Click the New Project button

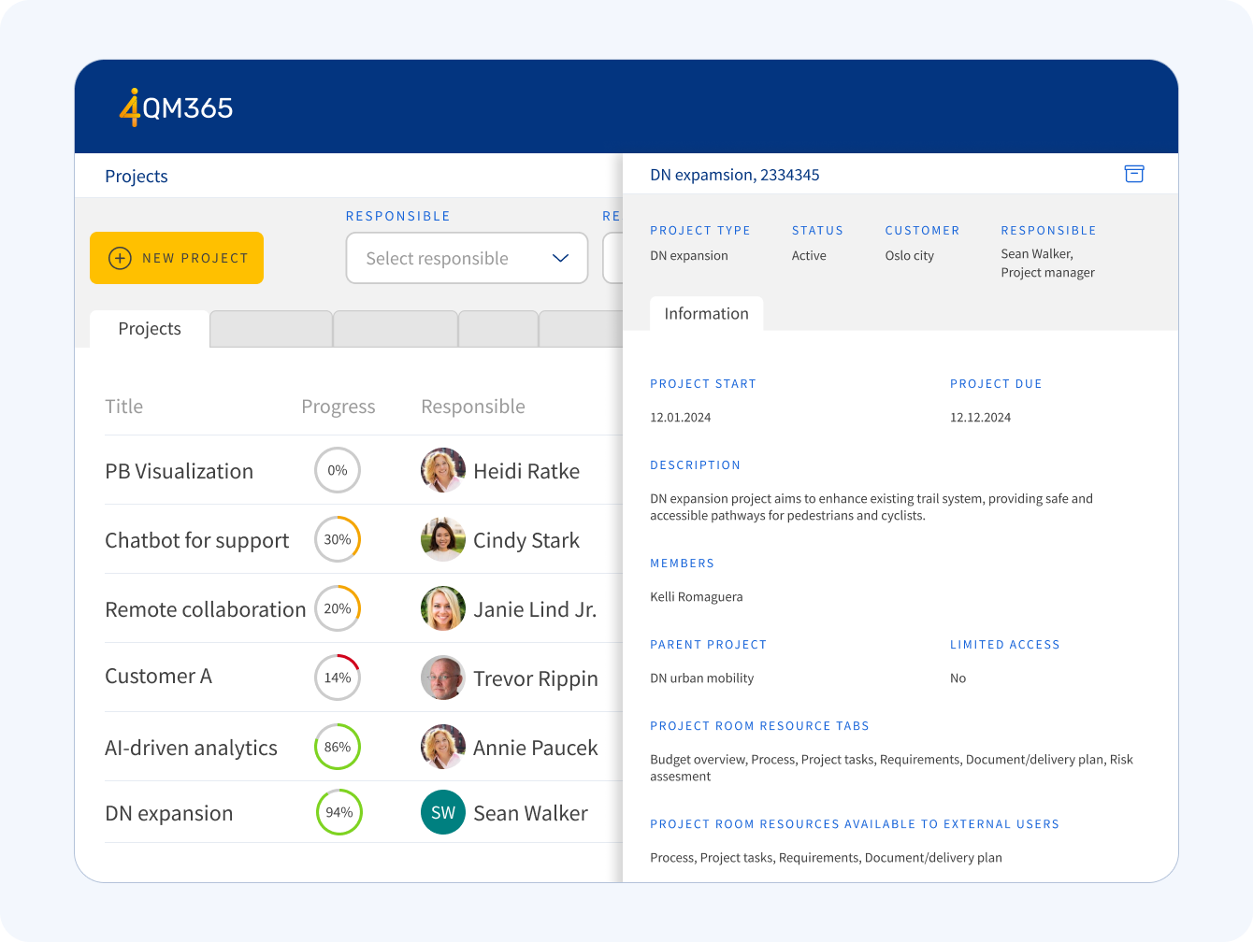pos(177,258)
